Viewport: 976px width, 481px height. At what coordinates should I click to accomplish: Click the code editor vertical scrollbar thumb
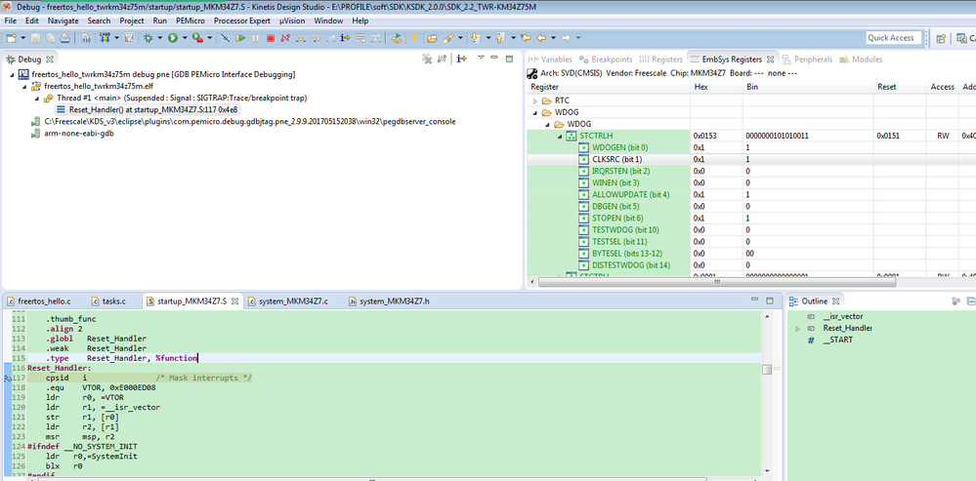click(767, 369)
